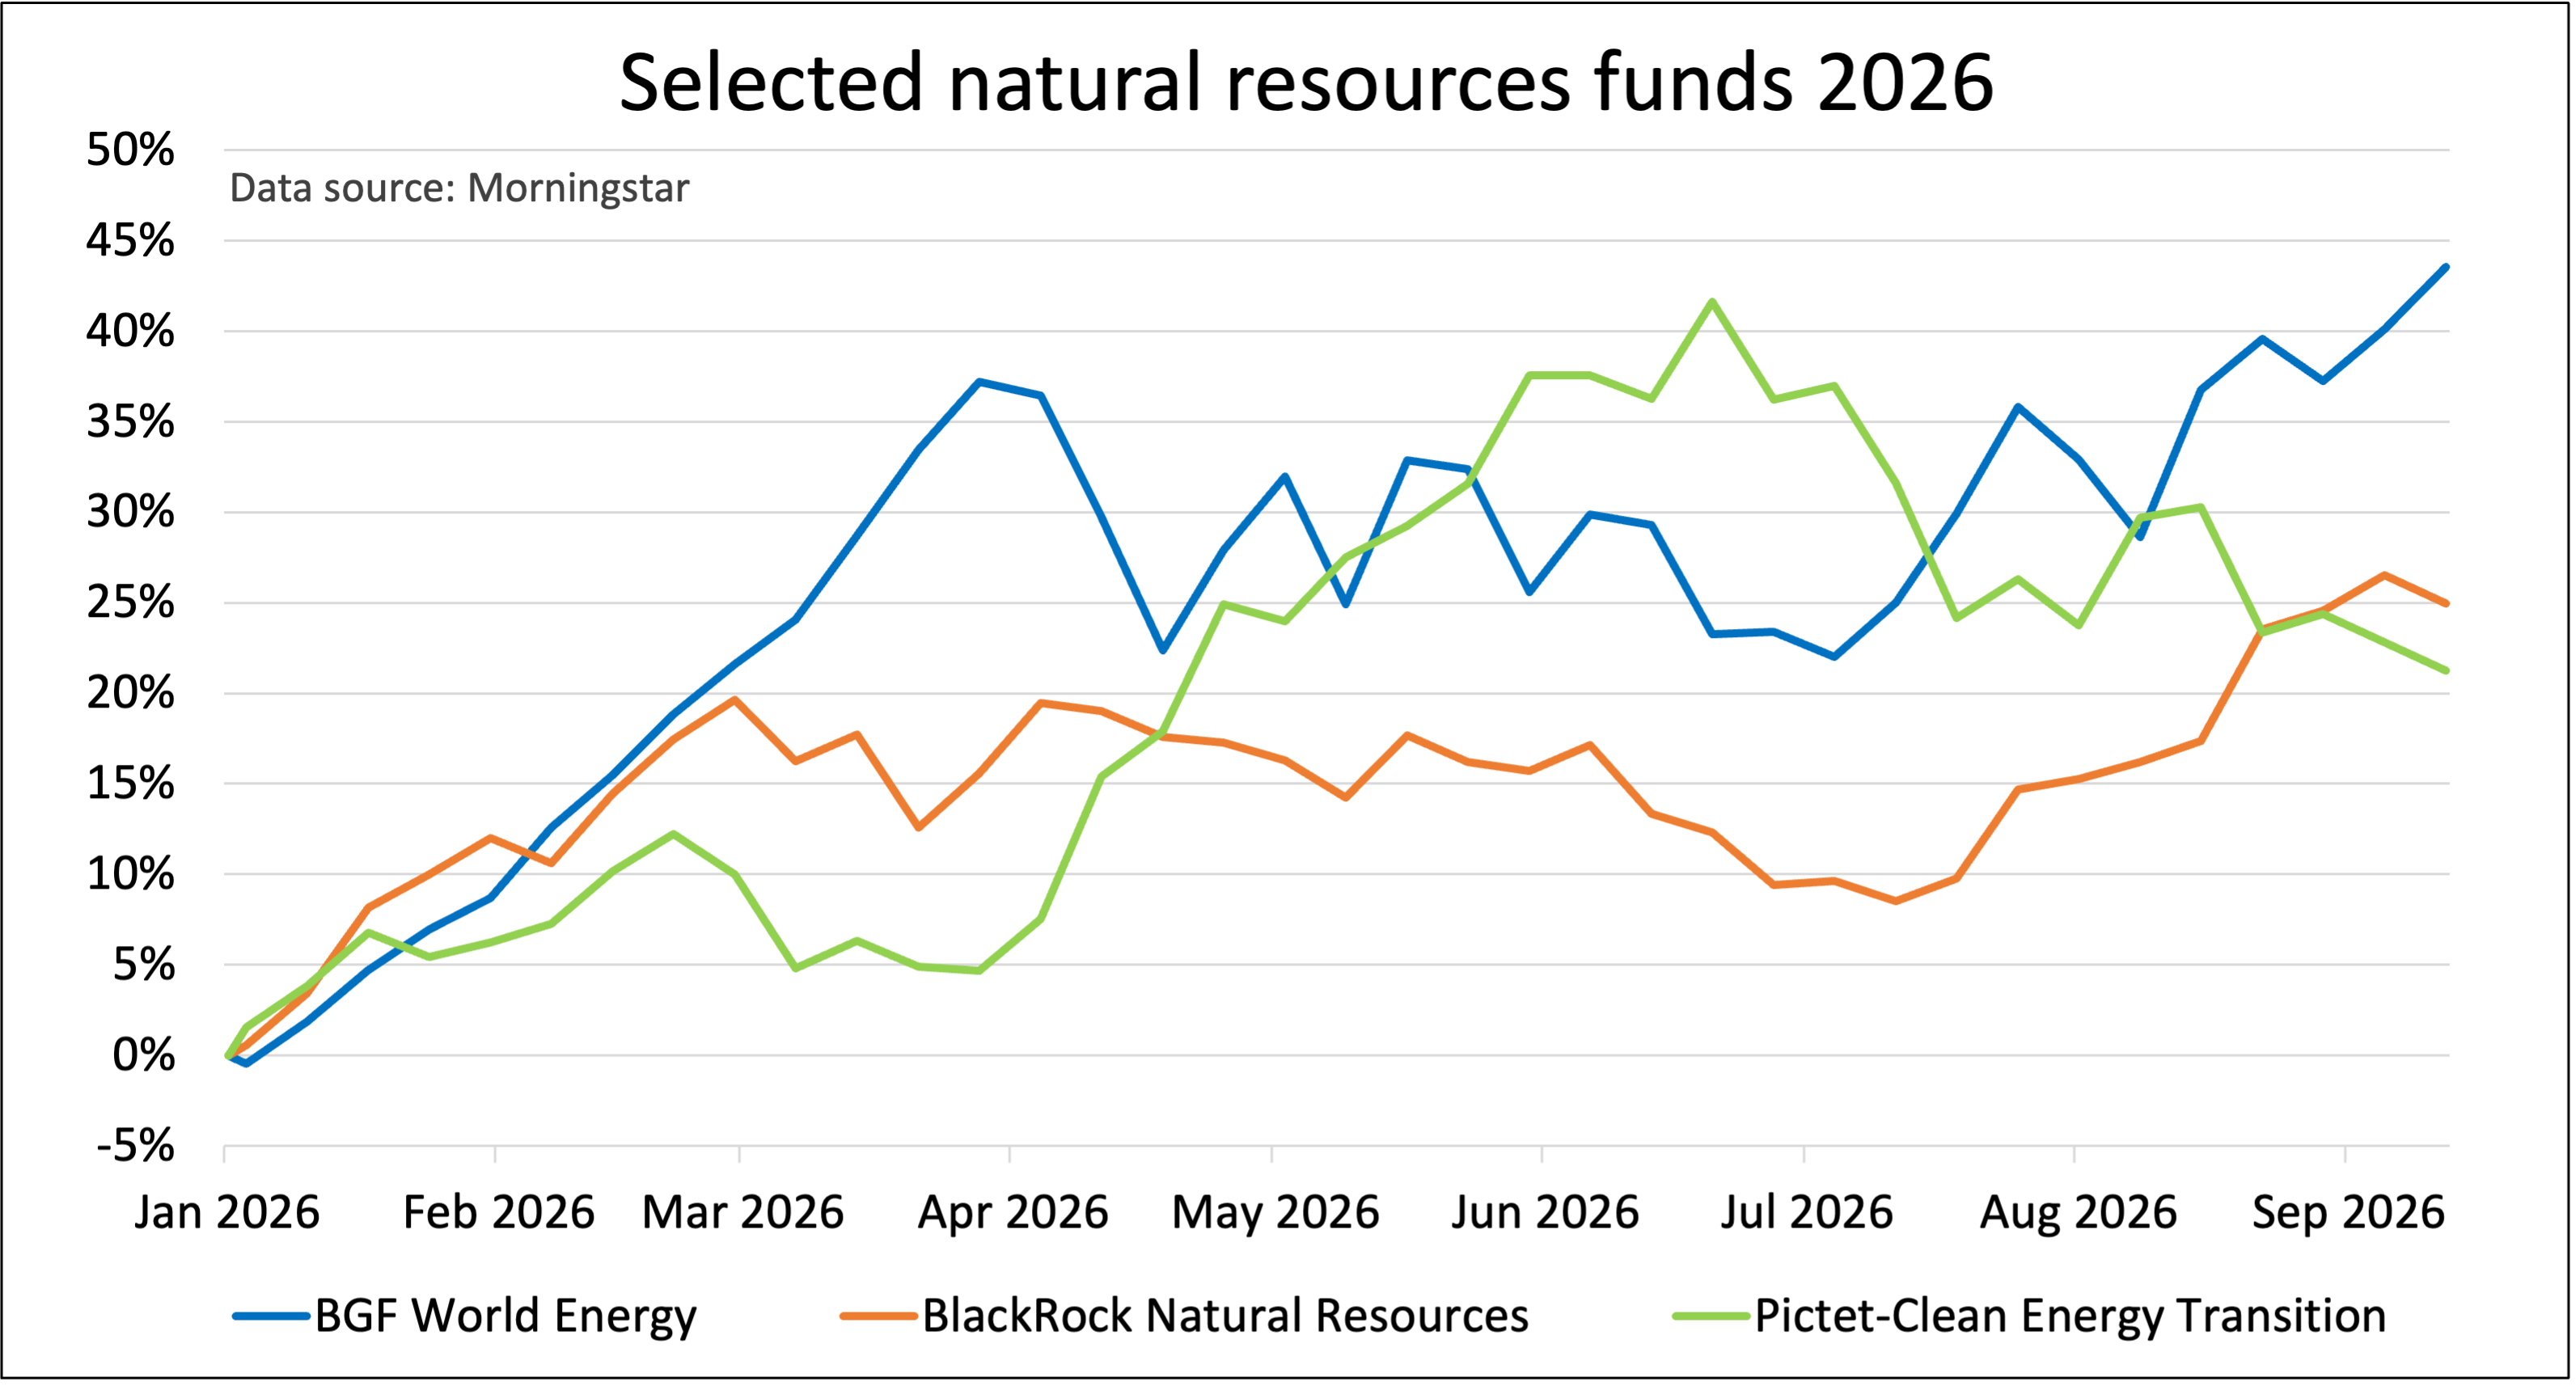
Task: Click the blue legend line swatch
Action: pyautogui.click(x=271, y=1317)
